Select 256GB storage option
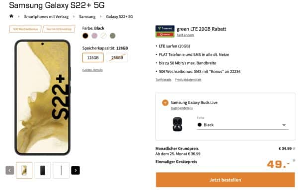This screenshot has height=191, width=298. [x=117, y=58]
